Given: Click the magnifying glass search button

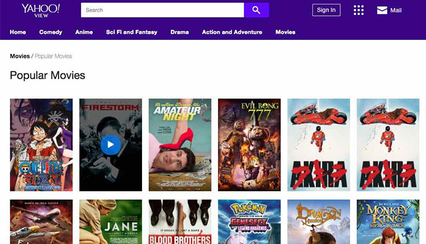Looking at the screenshot, I should coord(256,10).
